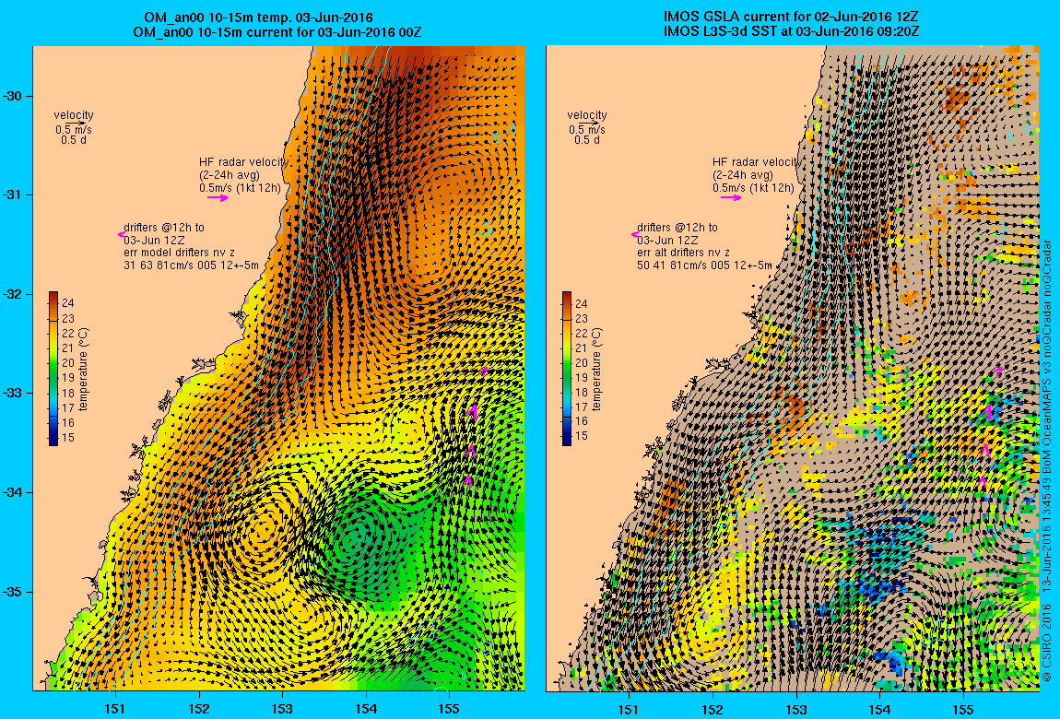Click the 'velocity' label in the OM_an00 panel
1060x719 pixels.
[74, 115]
